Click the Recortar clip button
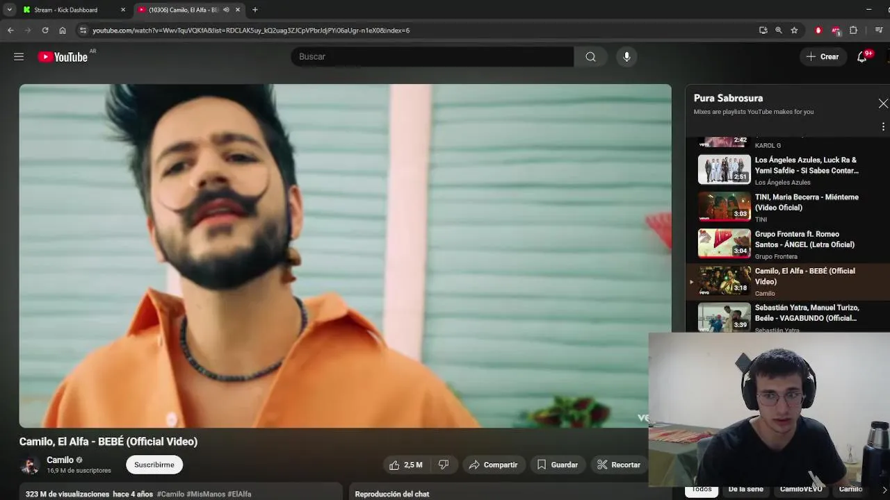890x500 pixels. click(x=619, y=465)
